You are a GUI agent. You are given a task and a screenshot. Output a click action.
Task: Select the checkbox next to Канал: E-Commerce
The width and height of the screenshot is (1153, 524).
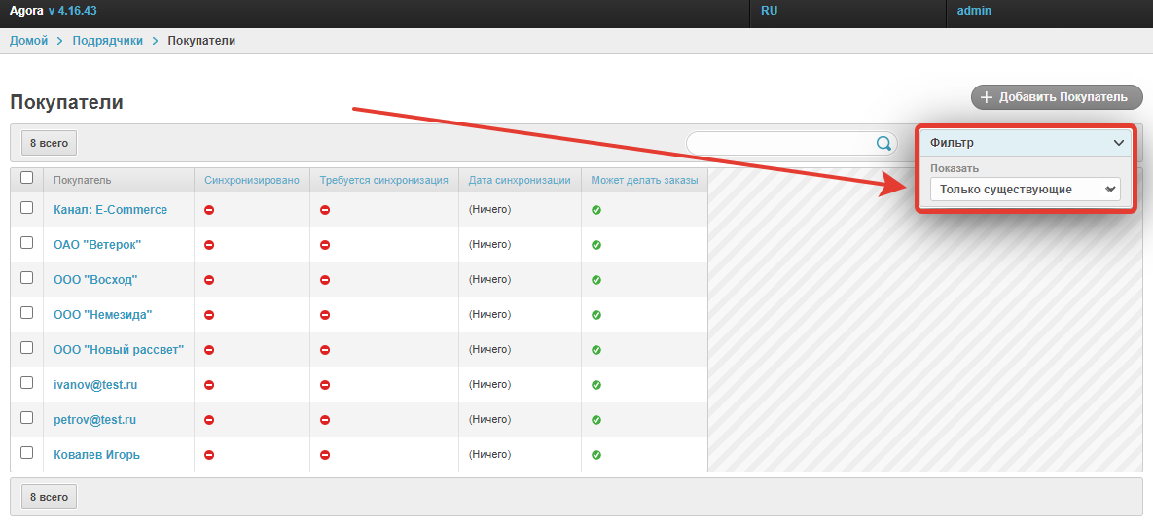(27, 208)
